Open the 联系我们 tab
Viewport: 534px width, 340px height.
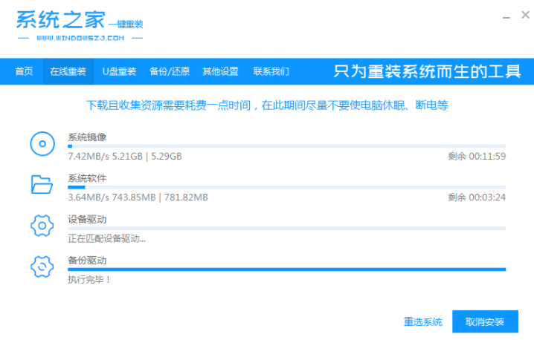pyautogui.click(x=271, y=72)
